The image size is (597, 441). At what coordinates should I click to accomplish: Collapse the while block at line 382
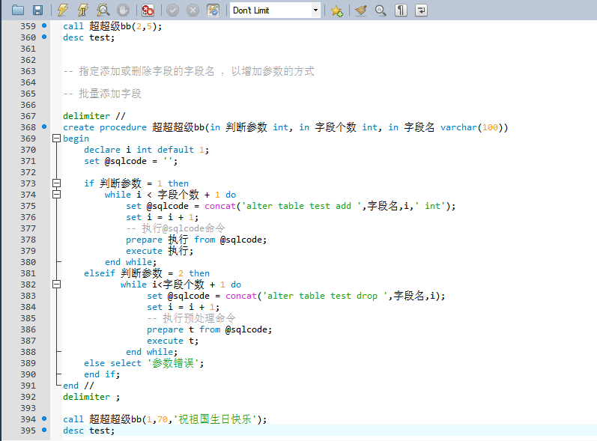(x=56, y=285)
